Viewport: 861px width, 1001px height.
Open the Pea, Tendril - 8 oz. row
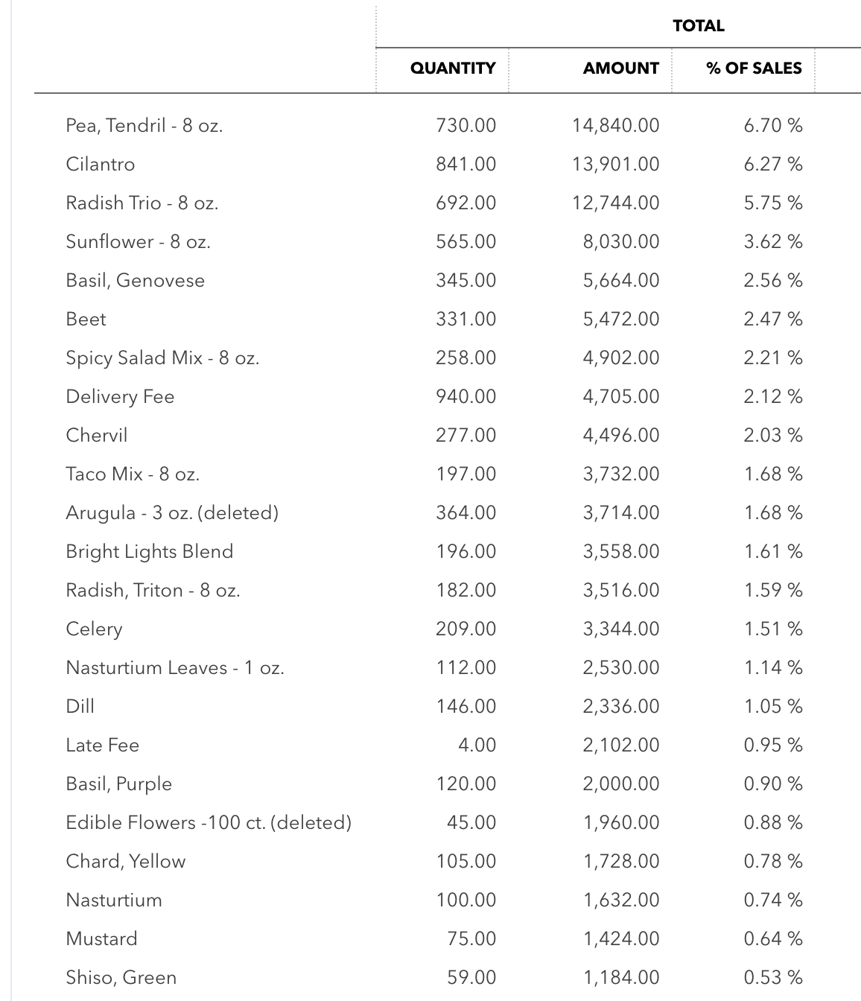pyautogui.click(x=144, y=125)
